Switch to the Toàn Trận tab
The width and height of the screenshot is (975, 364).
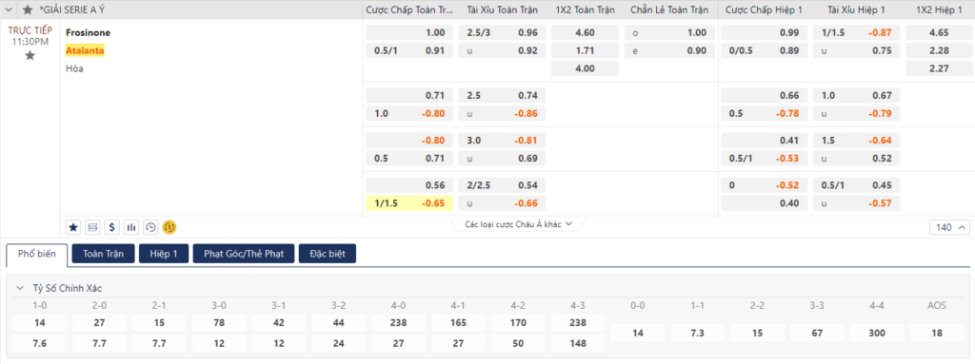click(103, 254)
